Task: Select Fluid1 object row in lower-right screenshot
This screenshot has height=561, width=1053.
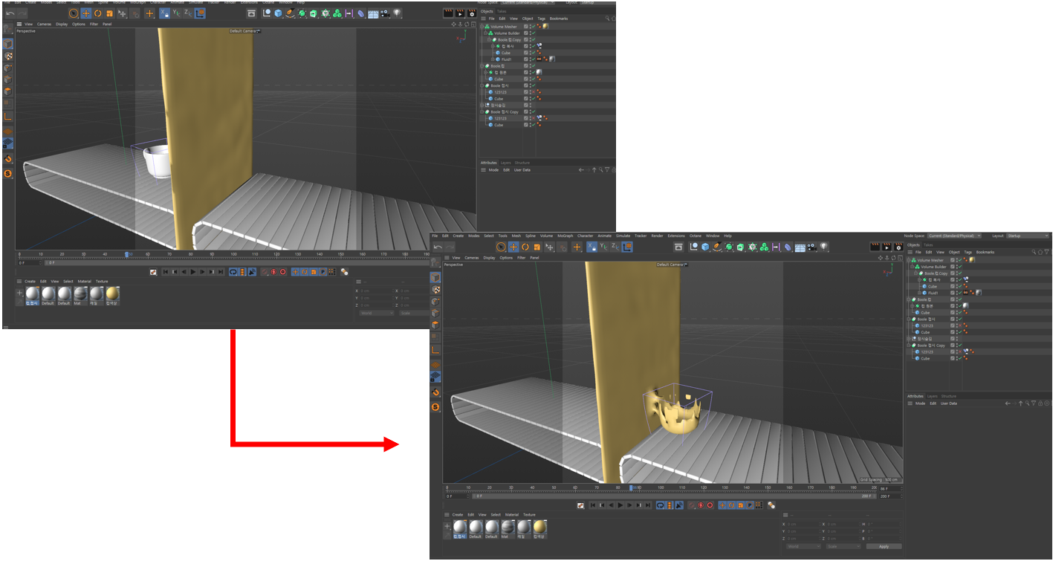Action: tap(933, 293)
